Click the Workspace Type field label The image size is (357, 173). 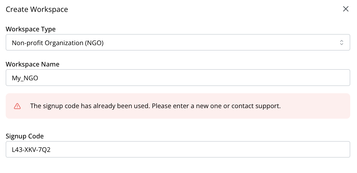point(31,29)
